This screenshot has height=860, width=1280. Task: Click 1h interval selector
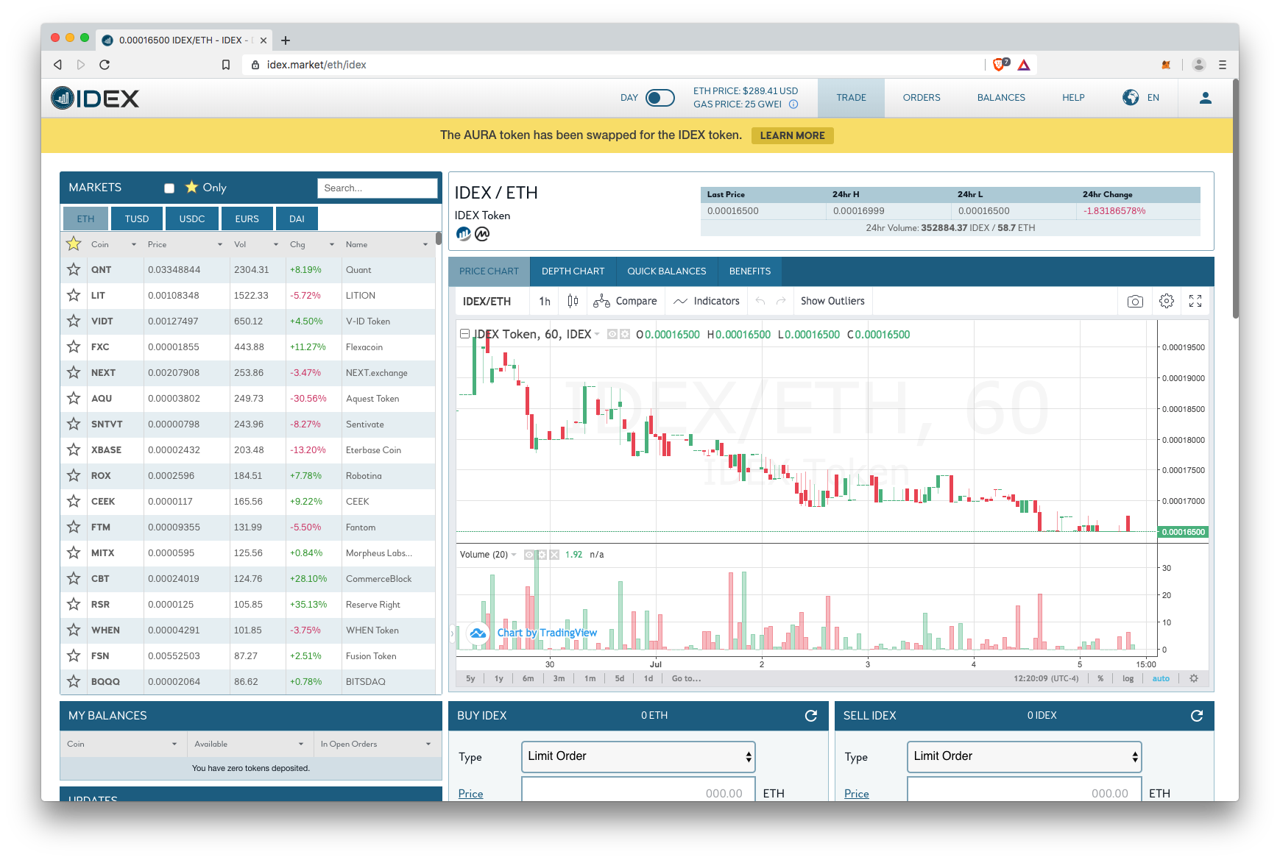pyautogui.click(x=545, y=301)
